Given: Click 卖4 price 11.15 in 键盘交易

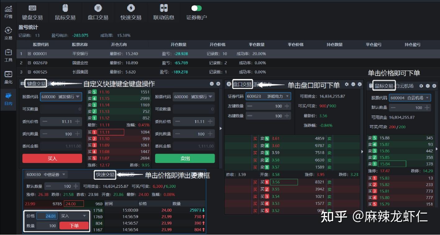Looking at the screenshot, I should point(104,98).
